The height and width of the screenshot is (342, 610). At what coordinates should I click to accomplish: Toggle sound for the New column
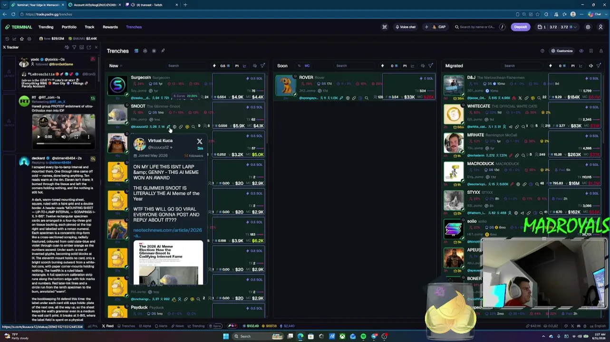tap(255, 66)
